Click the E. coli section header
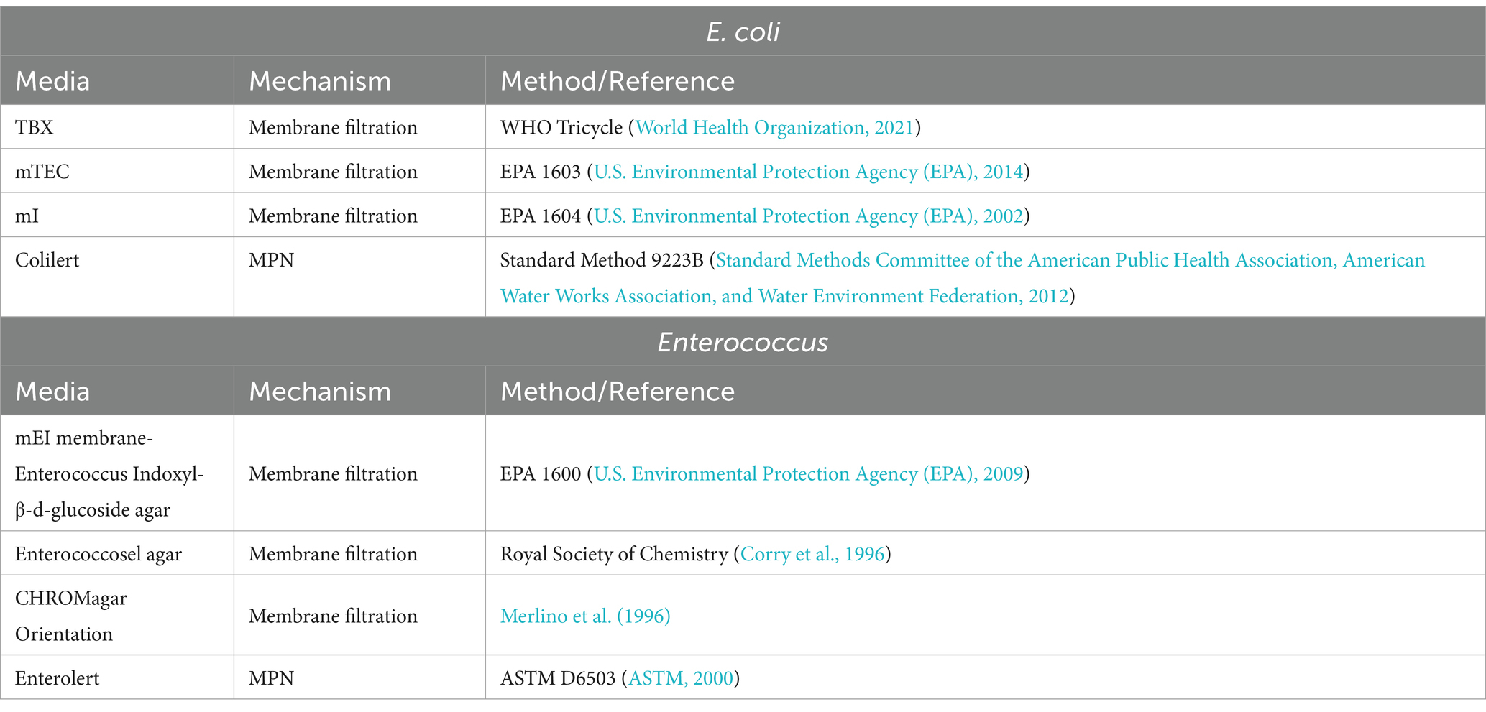This screenshot has width=1486, height=712. click(x=743, y=32)
